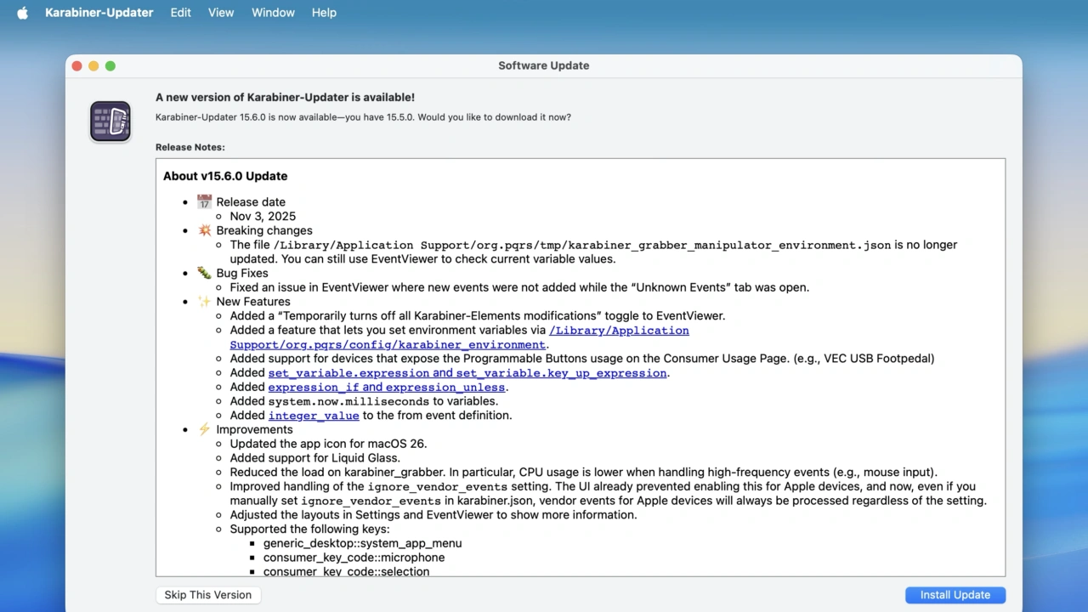The height and width of the screenshot is (612, 1088).
Task: Click Skip This Version button
Action: [208, 595]
